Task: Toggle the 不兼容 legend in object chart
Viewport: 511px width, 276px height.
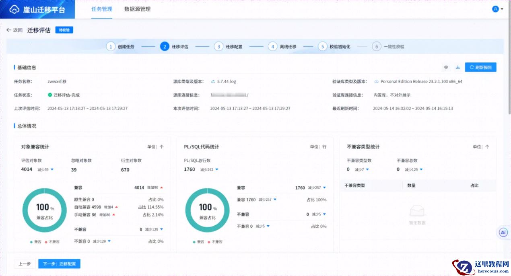Action: point(52,242)
